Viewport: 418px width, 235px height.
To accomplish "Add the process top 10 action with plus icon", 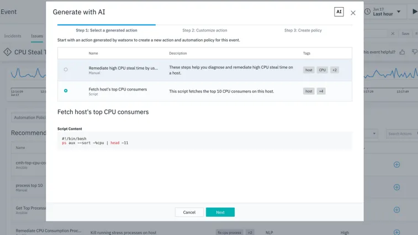I will 396,188.
